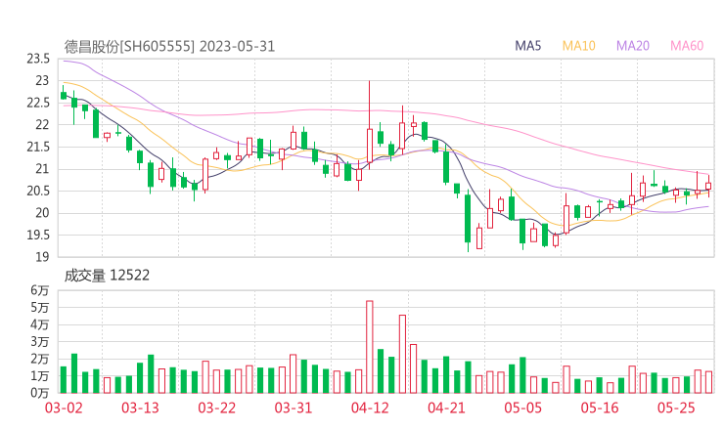
Task: Click the 05-25 date axis label
Action: click(676, 408)
